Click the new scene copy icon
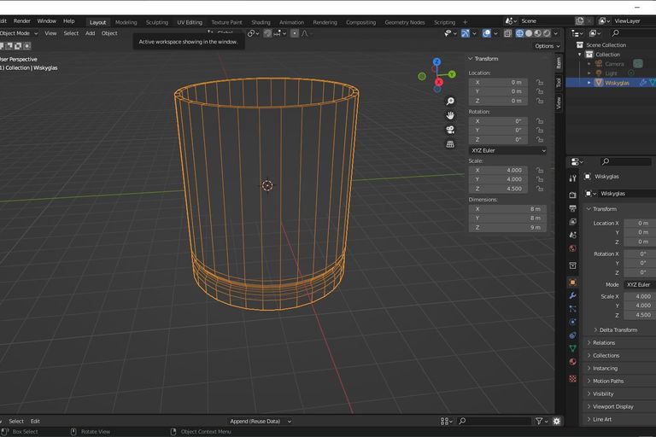This screenshot has height=437, width=656. [579, 20]
